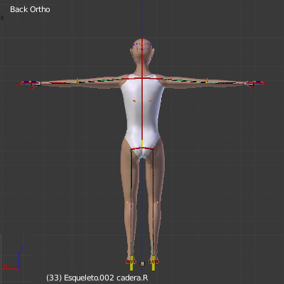Click the right orange bone dot on the back

coord(151,101)
